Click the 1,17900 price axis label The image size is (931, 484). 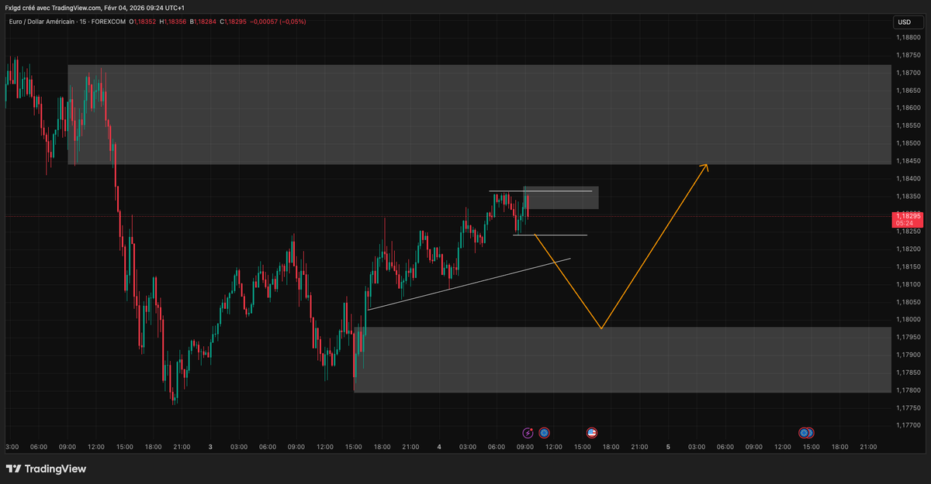coord(907,355)
